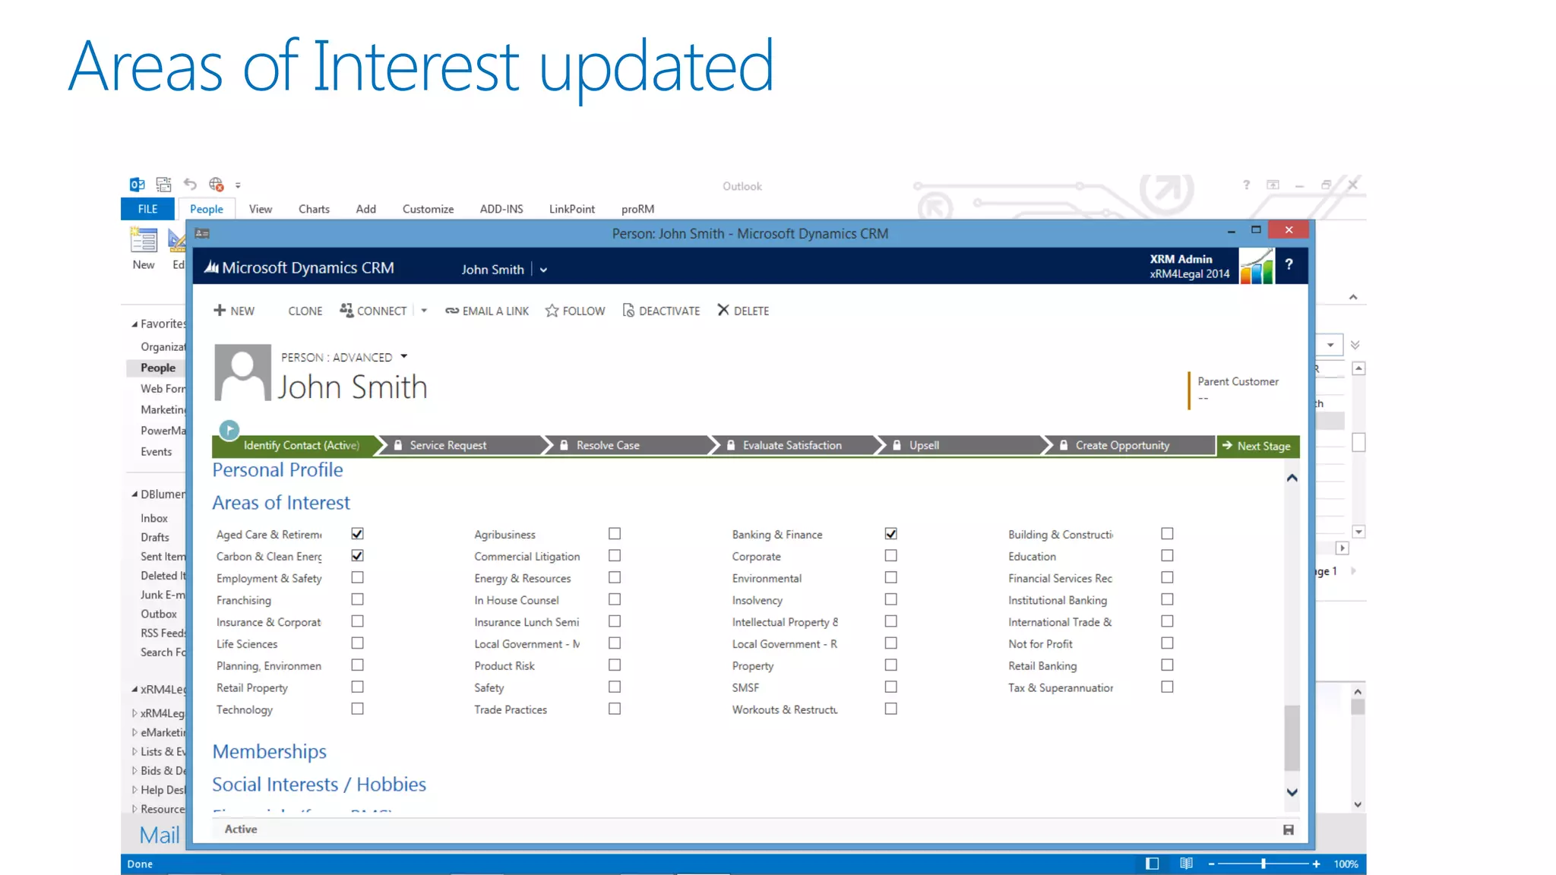Open the John Smith navigation dropdown
This screenshot has height=875, width=1556.
coord(544,270)
